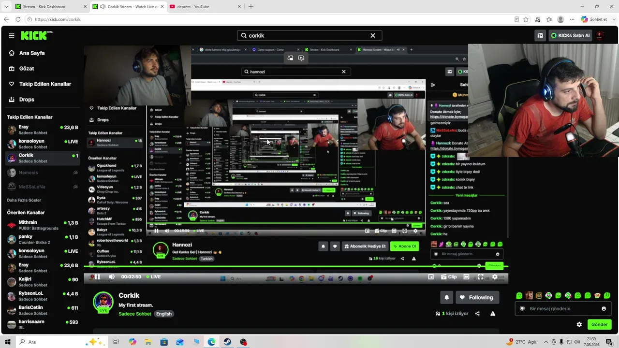
Task: Open the MaSSaLeNa offline channel
Action: click(43, 187)
